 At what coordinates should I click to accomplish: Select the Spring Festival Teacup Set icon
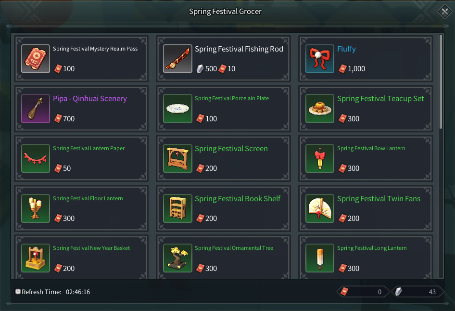pos(320,109)
